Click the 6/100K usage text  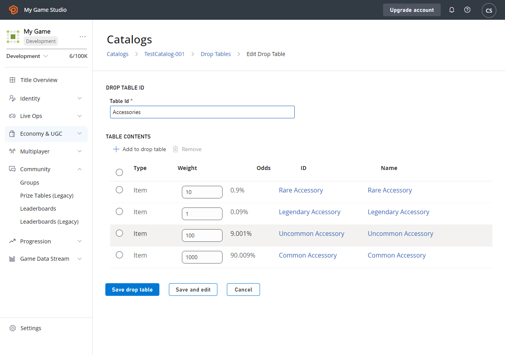point(79,56)
